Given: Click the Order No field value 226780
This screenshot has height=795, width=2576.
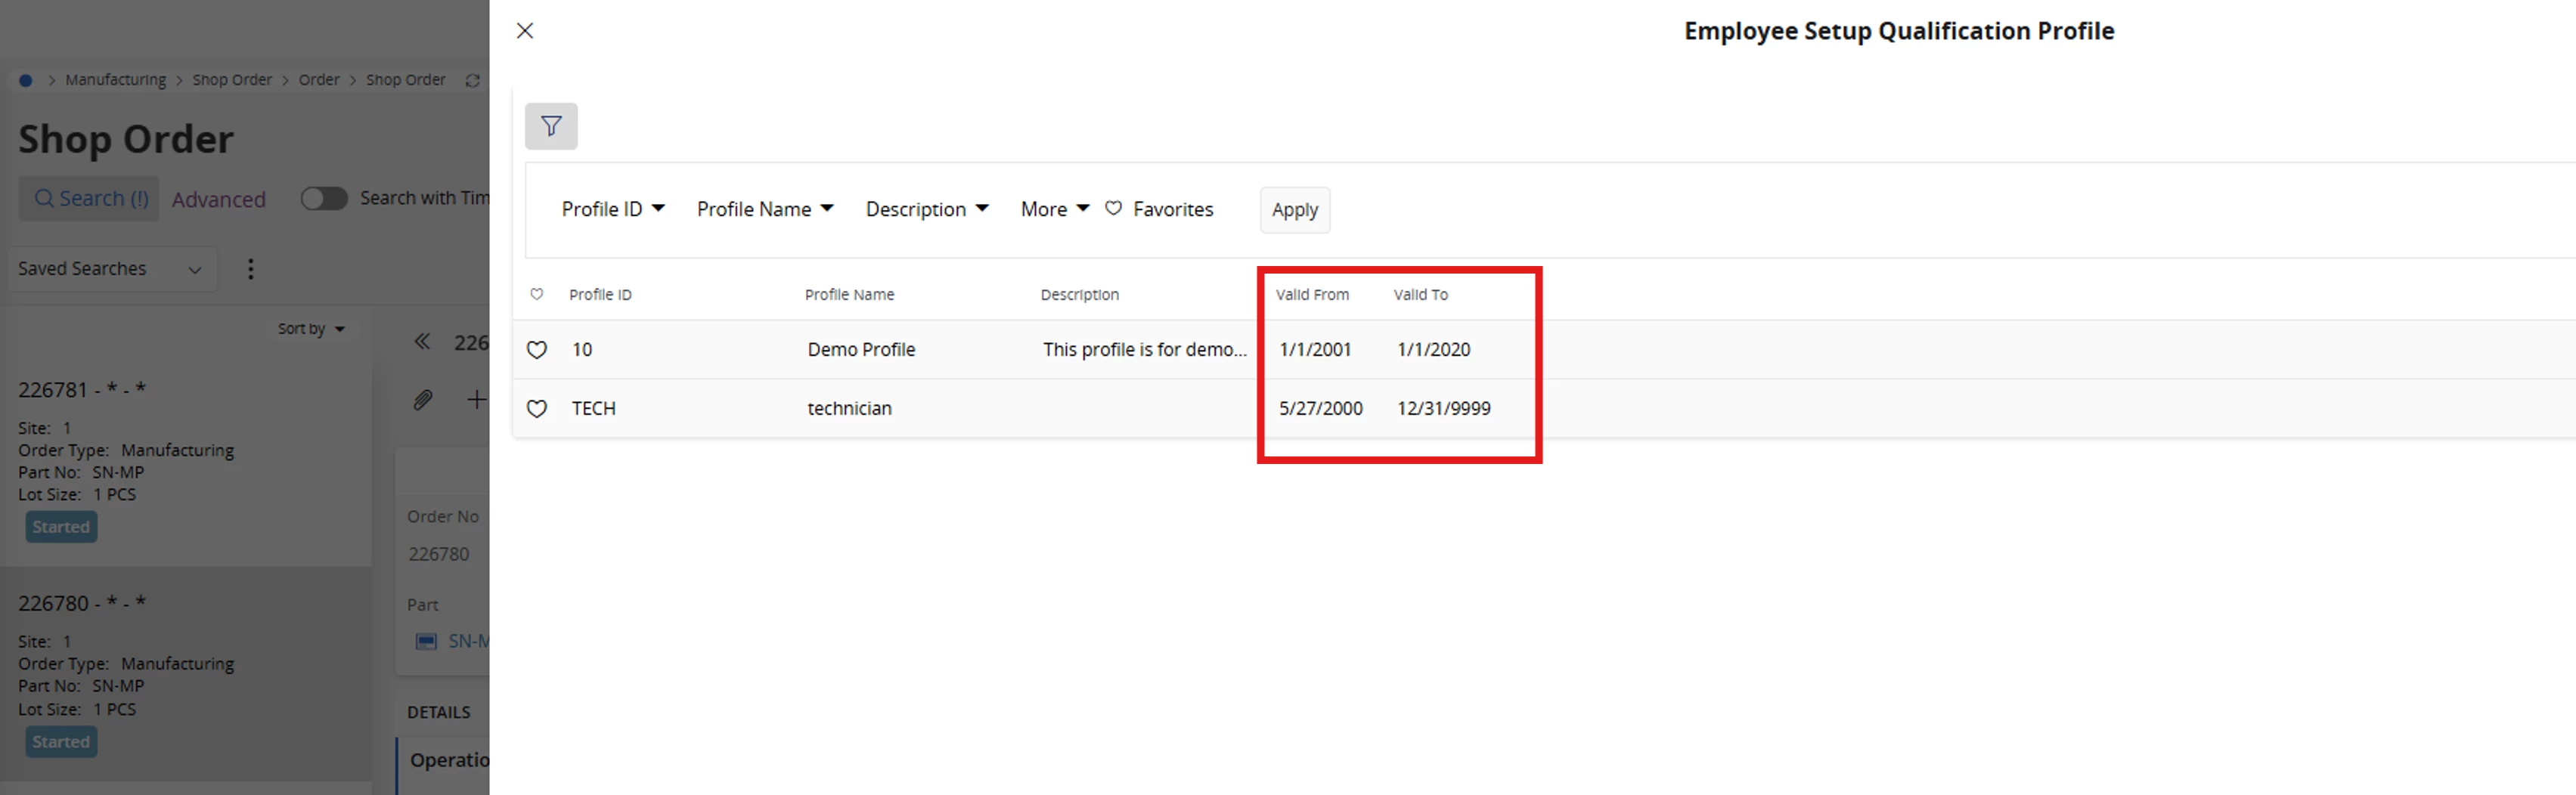Looking at the screenshot, I should point(439,554).
